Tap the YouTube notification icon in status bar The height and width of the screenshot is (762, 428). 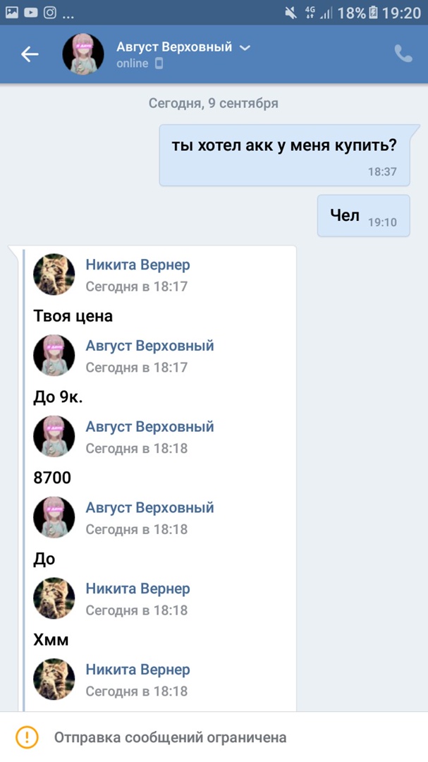(x=31, y=12)
